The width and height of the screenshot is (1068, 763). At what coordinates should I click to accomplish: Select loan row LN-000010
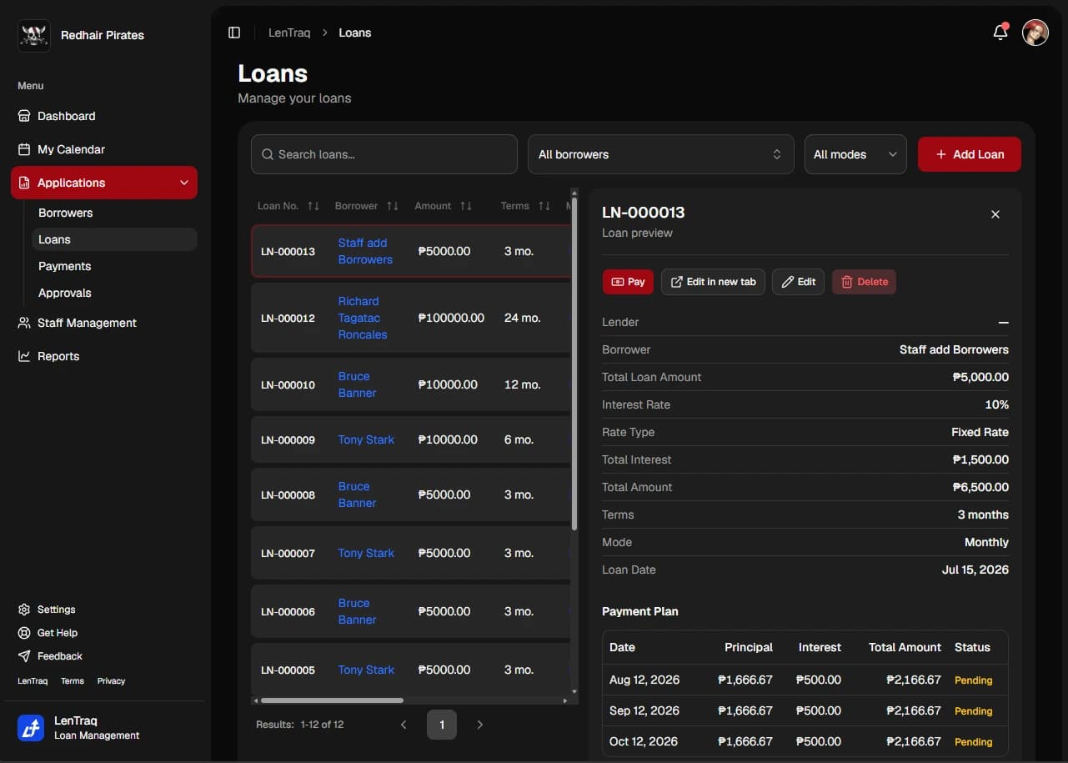(x=411, y=384)
